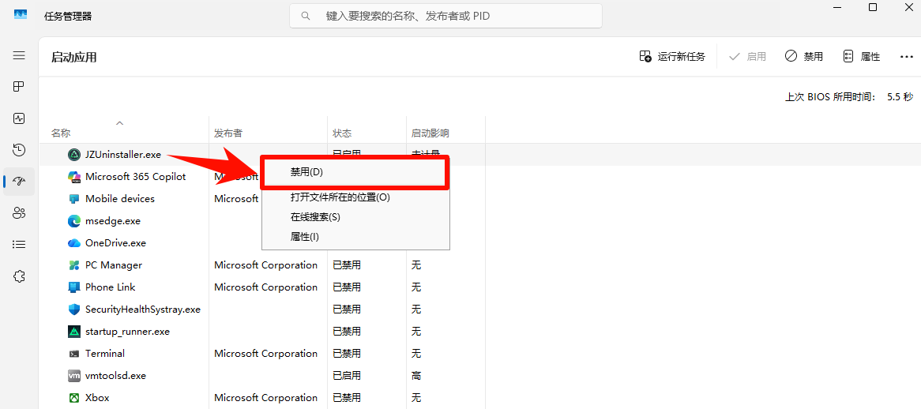Click the Microsoft 365 Copilot icon

[x=74, y=177]
